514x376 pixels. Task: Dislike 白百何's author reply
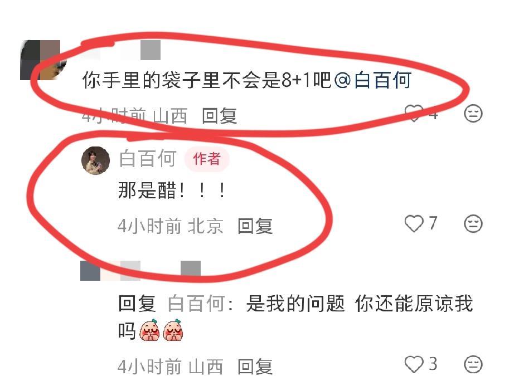473,224
